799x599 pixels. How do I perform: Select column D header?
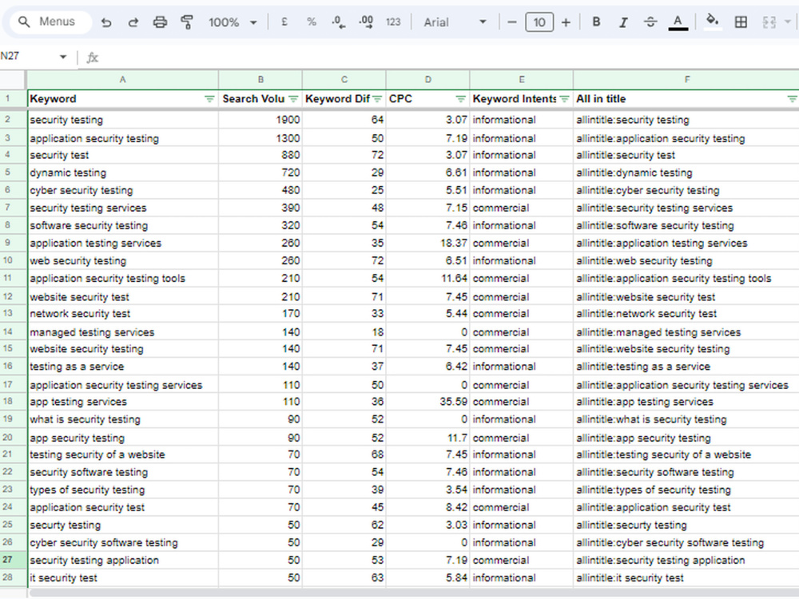[x=428, y=79]
